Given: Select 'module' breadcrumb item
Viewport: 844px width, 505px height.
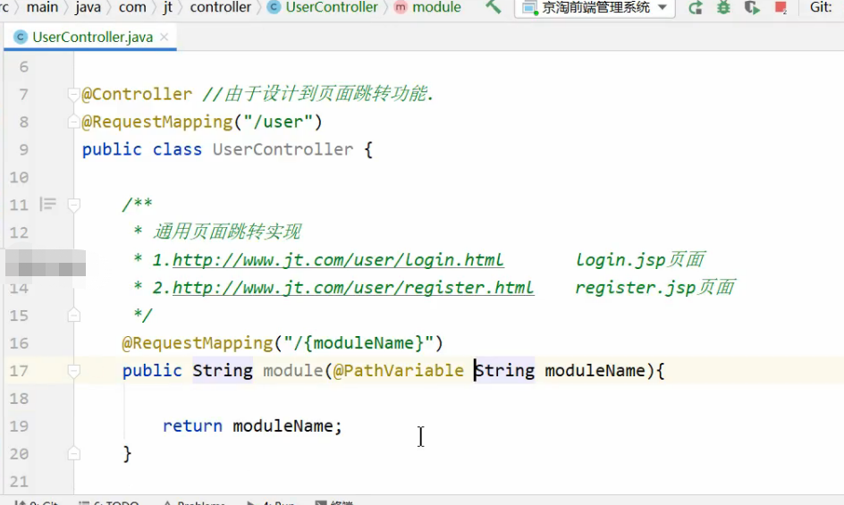Looking at the screenshot, I should (436, 7).
